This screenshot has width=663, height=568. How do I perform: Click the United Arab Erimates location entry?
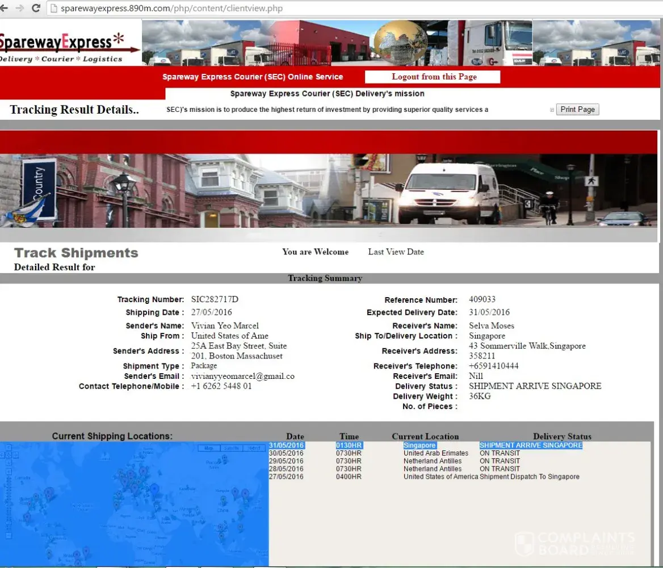tap(435, 453)
